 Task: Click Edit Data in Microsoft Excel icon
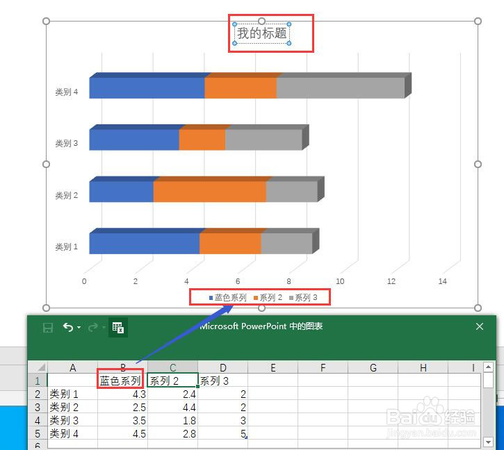coord(118,328)
